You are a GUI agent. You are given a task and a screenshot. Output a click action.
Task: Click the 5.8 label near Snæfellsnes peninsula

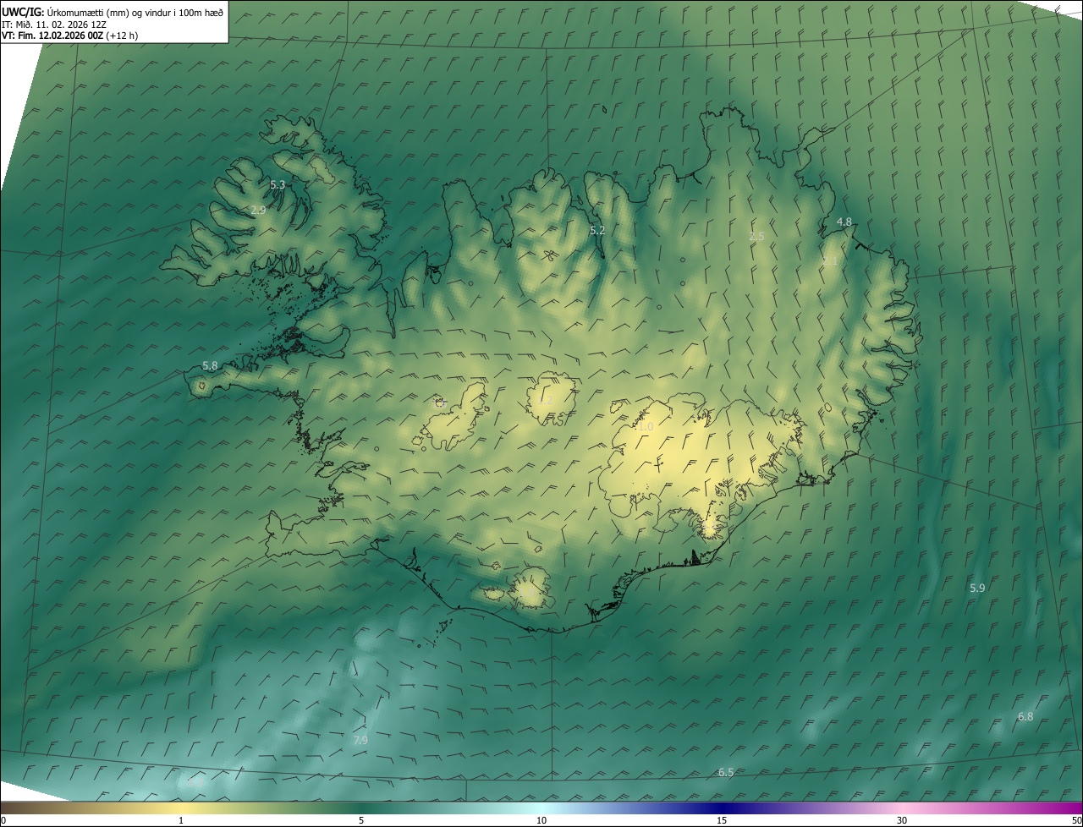click(210, 366)
